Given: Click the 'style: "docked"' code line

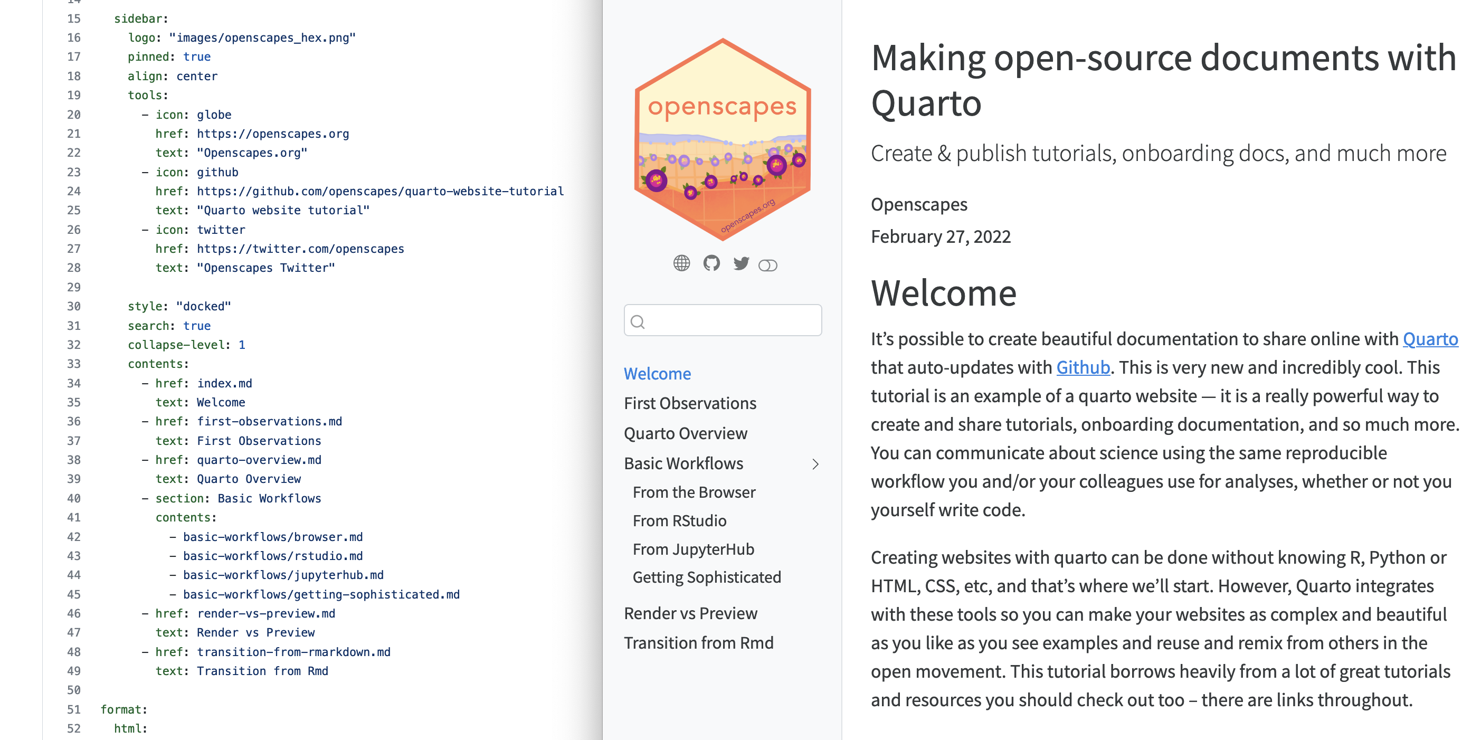Looking at the screenshot, I should point(179,306).
